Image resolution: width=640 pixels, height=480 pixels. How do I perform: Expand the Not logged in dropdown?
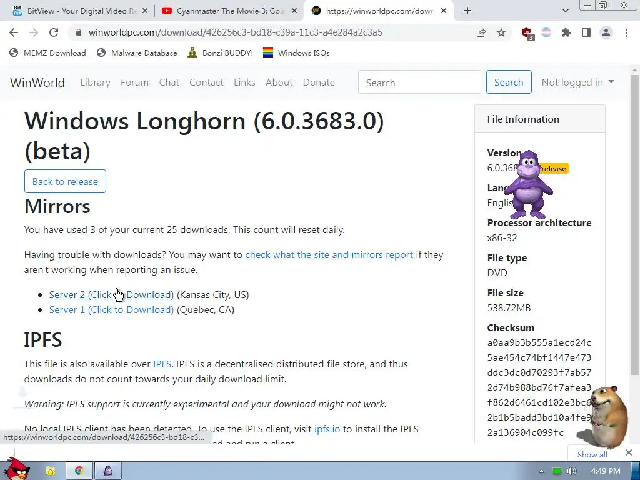578,82
